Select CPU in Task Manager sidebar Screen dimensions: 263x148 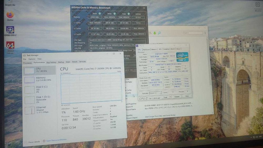click(40, 70)
